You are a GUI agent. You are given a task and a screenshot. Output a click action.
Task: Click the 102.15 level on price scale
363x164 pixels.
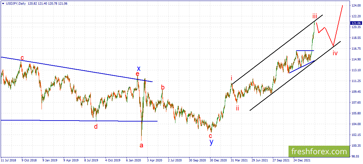pyautogui.click(x=355, y=135)
